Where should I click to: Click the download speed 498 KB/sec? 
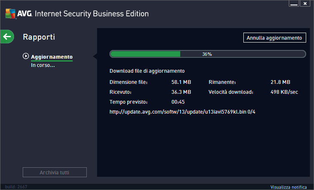click(x=284, y=92)
